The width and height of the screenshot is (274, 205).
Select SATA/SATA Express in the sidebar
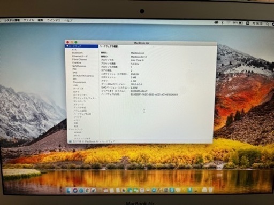[x=83, y=76]
